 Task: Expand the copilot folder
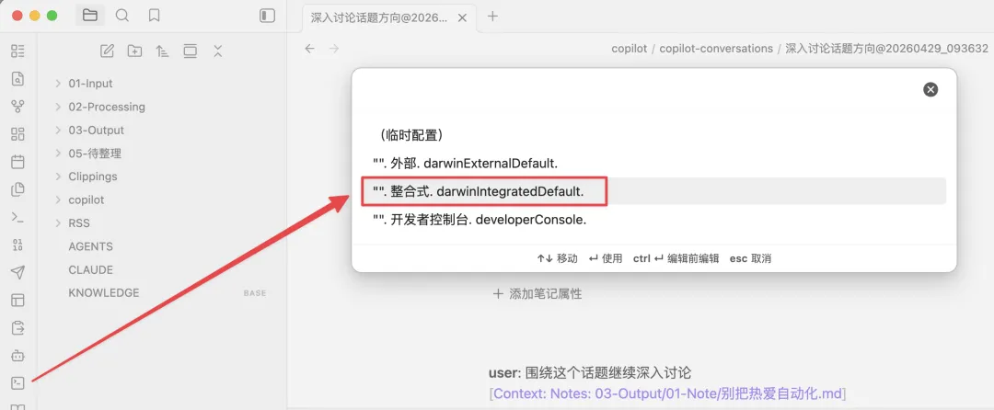(x=86, y=199)
